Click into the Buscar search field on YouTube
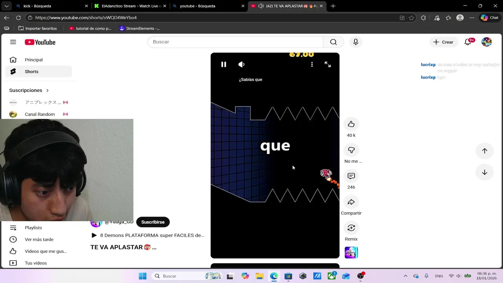Screen dimensions: 503x283 [x=235, y=42]
